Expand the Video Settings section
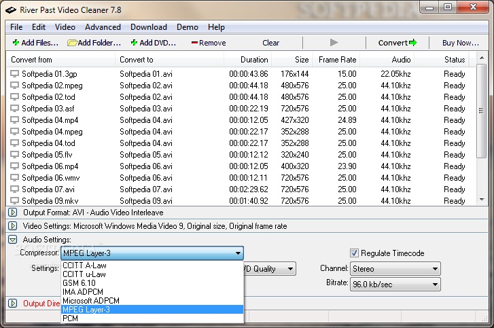This screenshot has height=328, width=494. 13,226
